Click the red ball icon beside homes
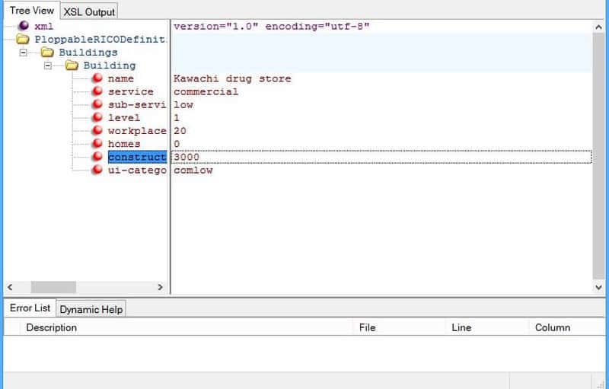This screenshot has height=389, width=609. 97,144
